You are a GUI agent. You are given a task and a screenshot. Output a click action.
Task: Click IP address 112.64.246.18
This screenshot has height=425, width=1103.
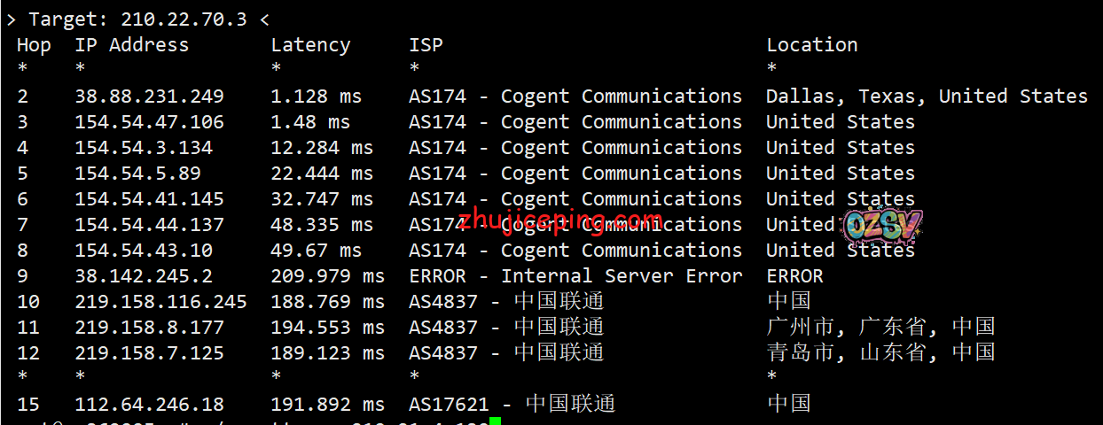pyautogui.click(x=149, y=405)
